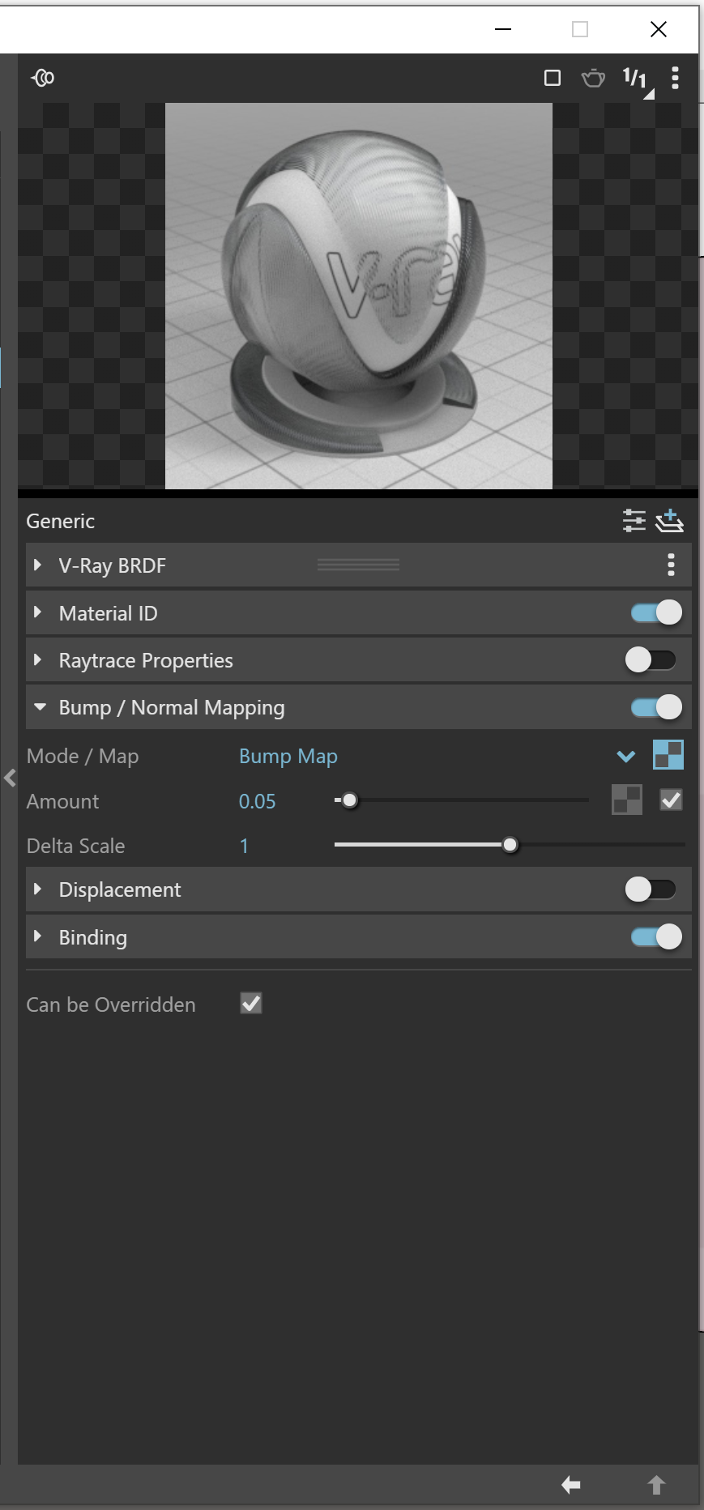
Task: Click the Amount slider track
Action: click(462, 800)
